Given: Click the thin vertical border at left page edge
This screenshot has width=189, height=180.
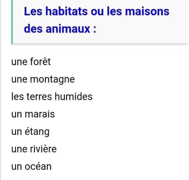Looking at the screenshot, I should pyautogui.click(x=1, y=111).
